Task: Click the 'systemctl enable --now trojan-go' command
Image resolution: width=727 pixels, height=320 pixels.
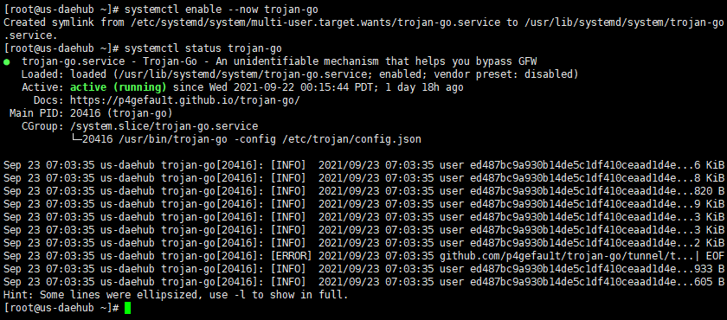Action: (x=222, y=10)
